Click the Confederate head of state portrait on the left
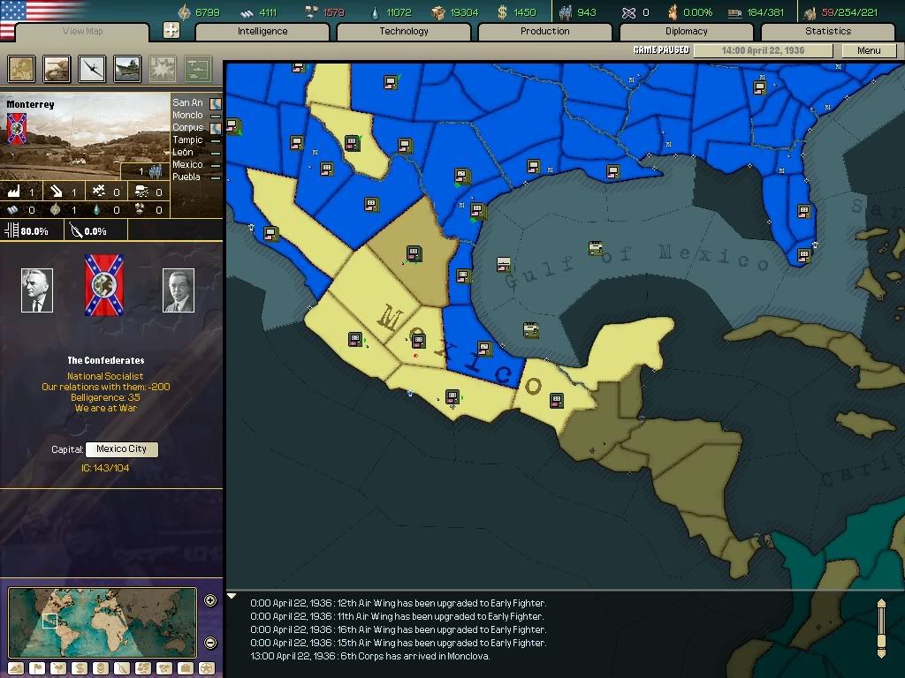 coord(37,290)
